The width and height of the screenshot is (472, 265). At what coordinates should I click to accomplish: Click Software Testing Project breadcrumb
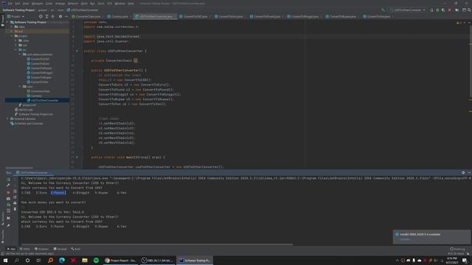18,10
